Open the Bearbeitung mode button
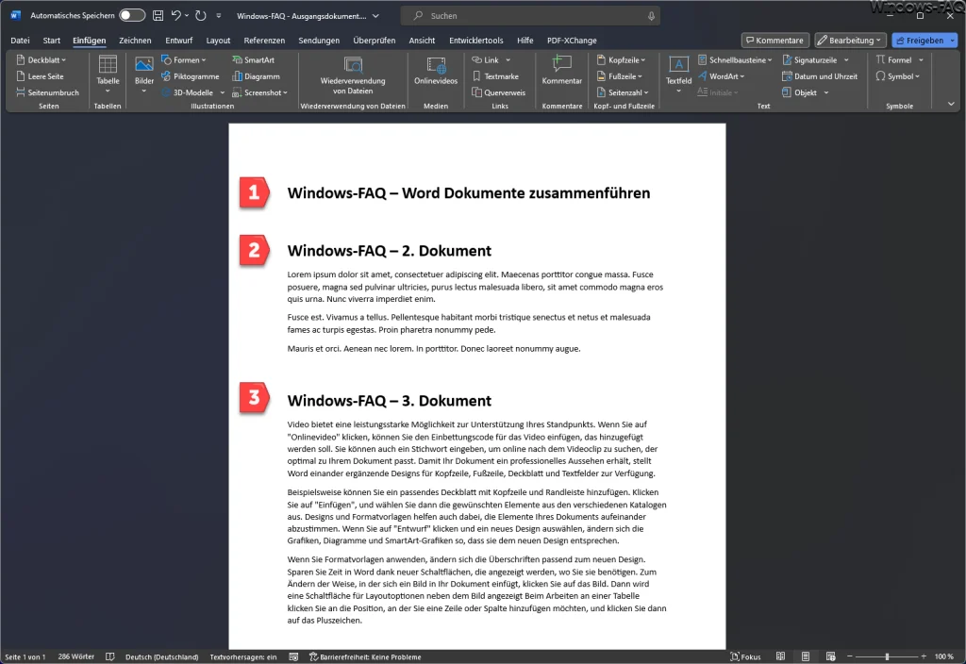This screenshot has height=664, width=966. [850, 40]
